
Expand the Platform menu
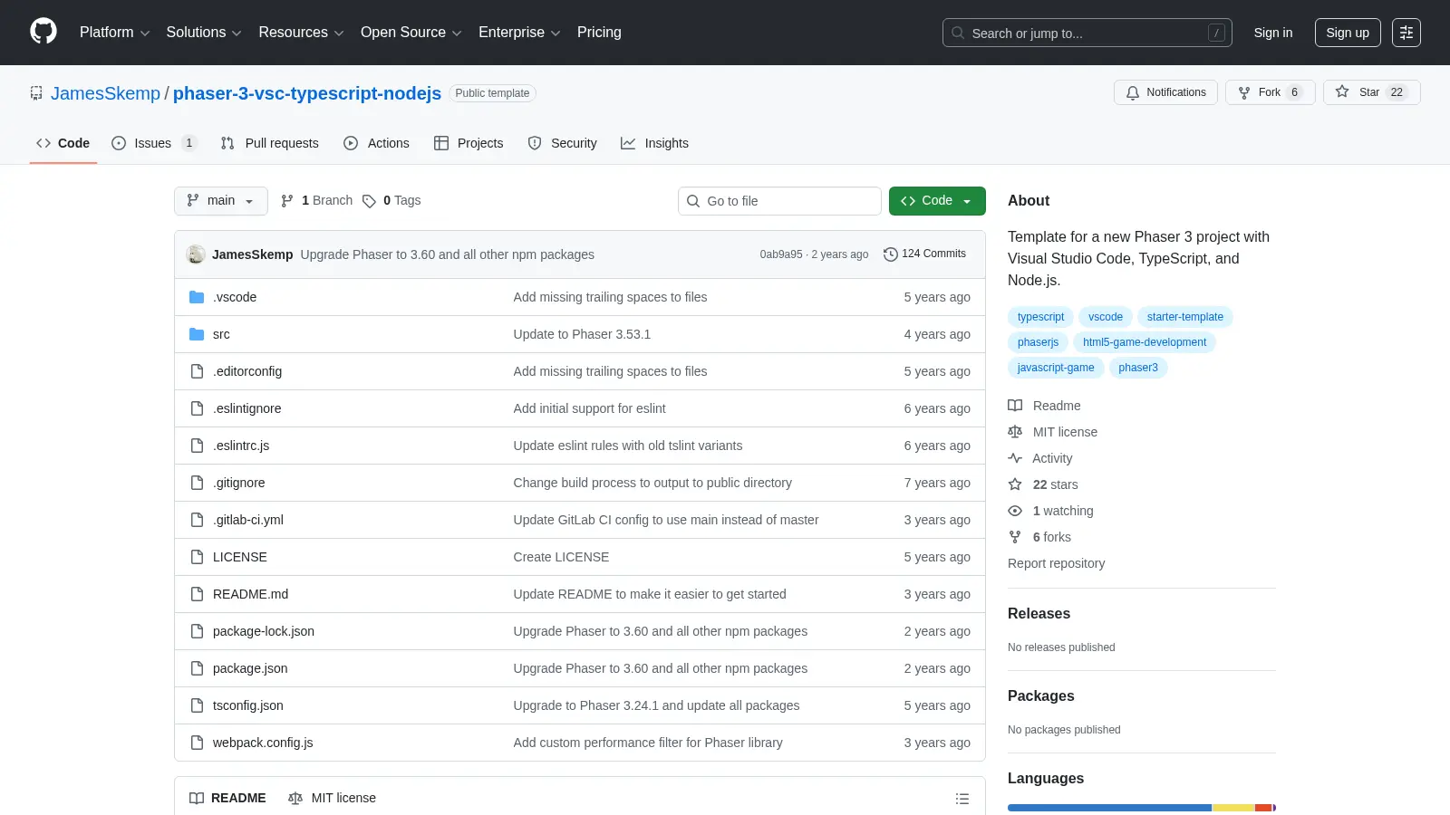coord(114,33)
